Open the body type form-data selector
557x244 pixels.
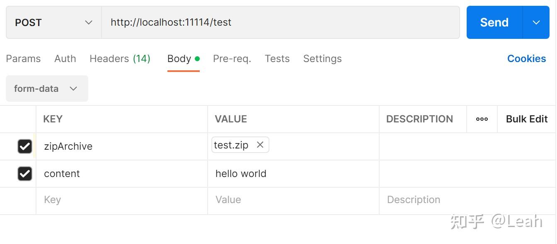pyautogui.click(x=46, y=89)
